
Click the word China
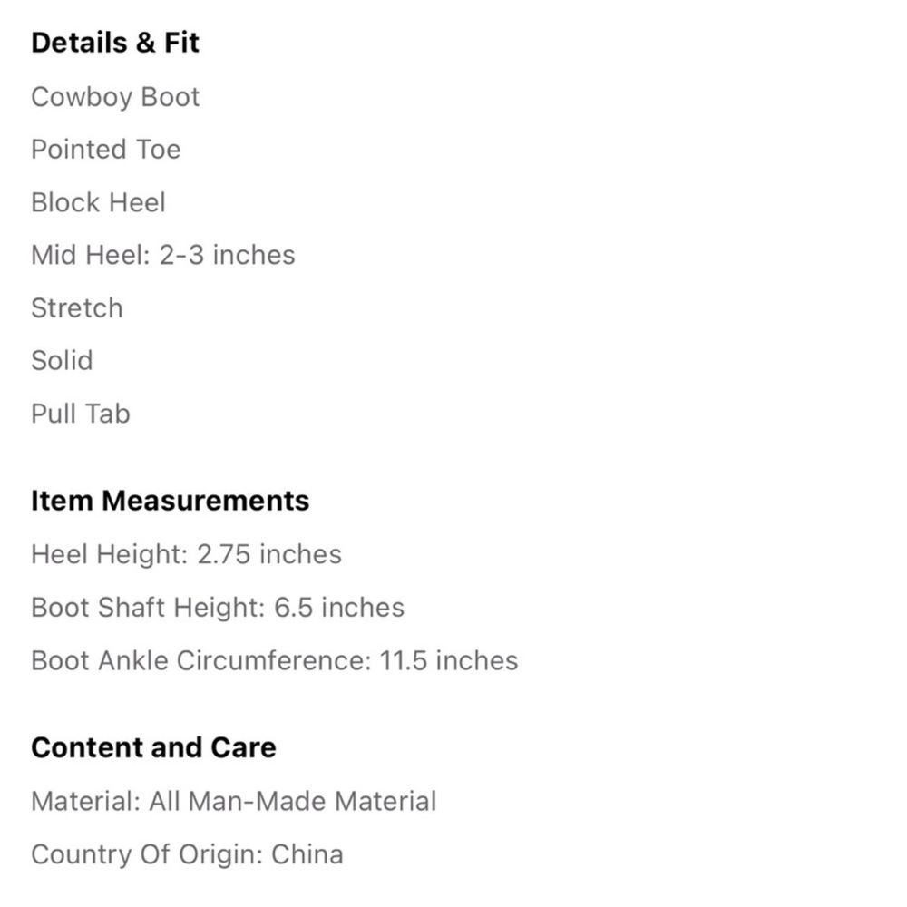tap(307, 854)
